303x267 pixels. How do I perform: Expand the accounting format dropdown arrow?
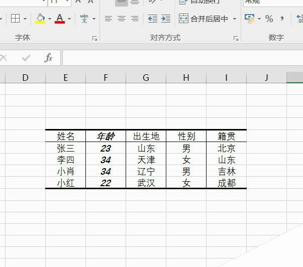tap(259, 19)
